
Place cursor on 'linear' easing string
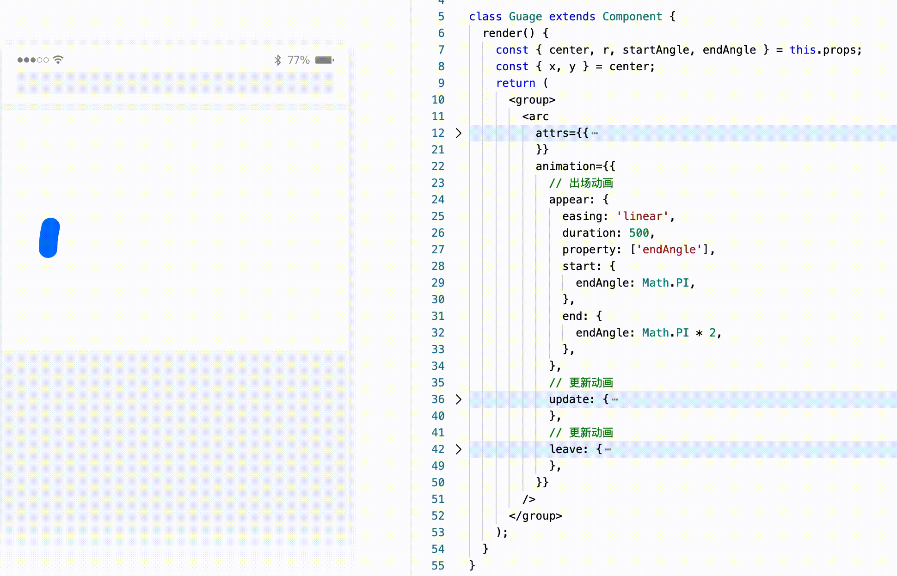coord(643,216)
